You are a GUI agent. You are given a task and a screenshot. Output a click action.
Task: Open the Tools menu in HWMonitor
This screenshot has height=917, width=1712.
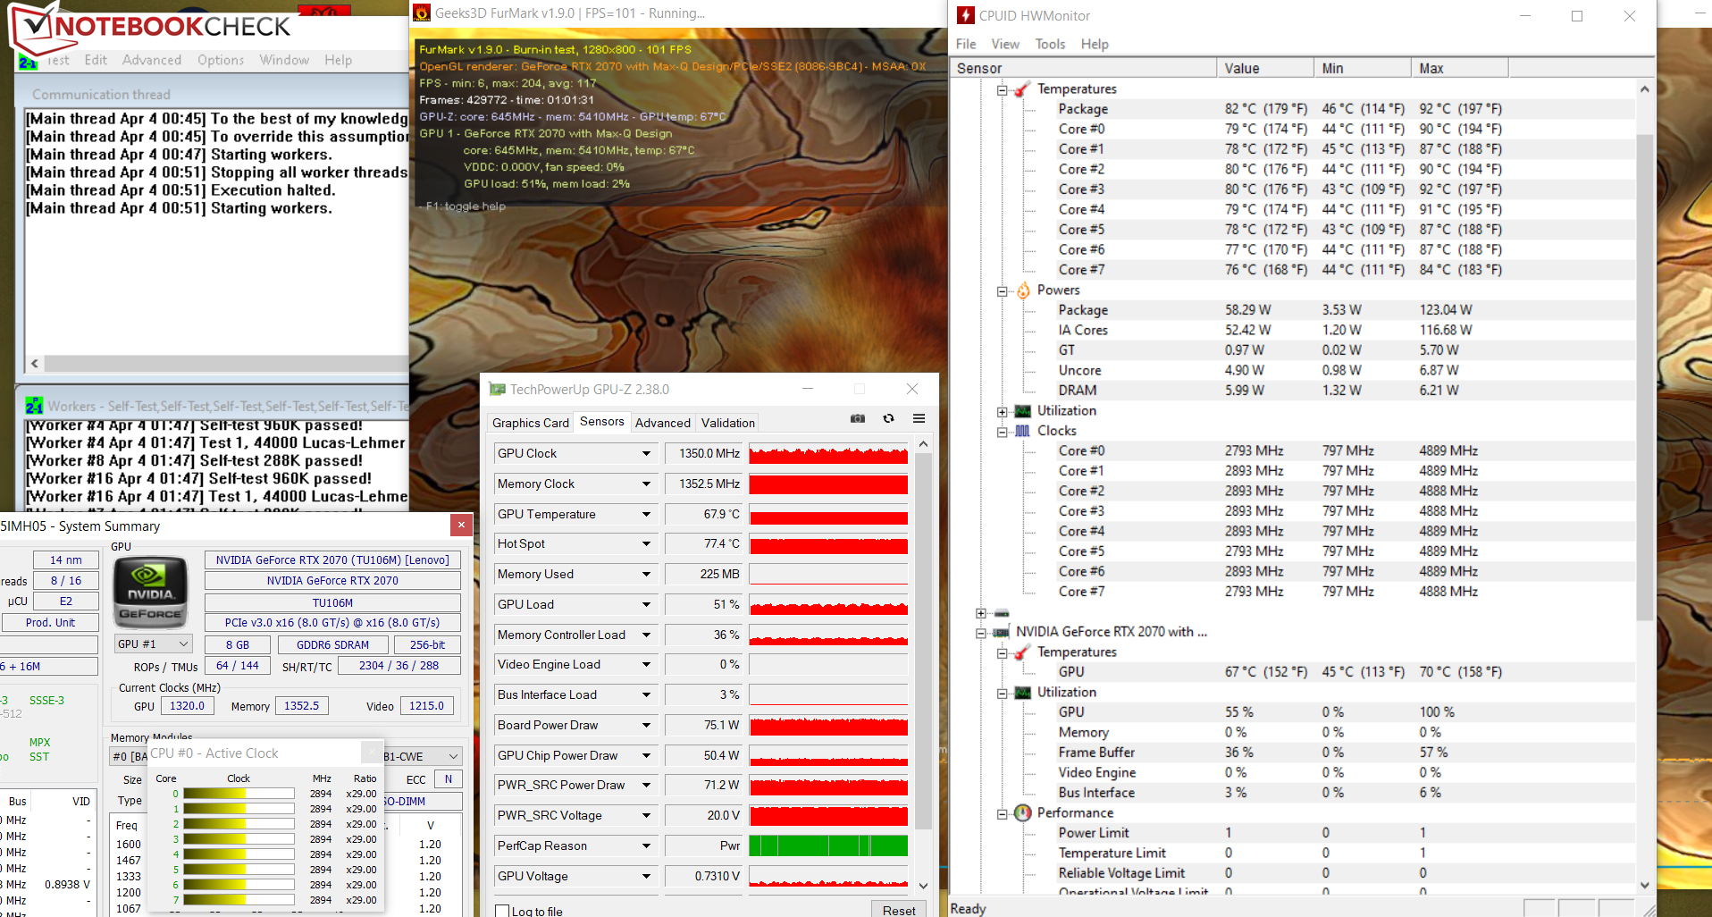(1050, 44)
